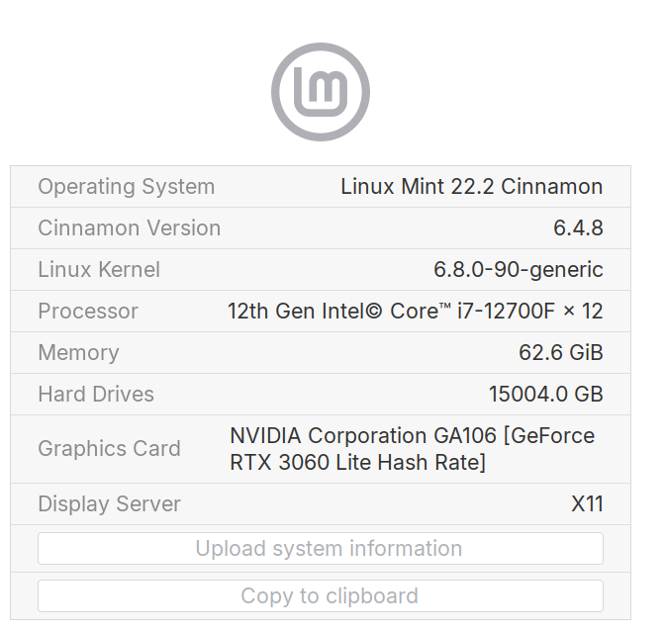The width and height of the screenshot is (665, 632).
Task: Click the X11 display server value
Action: [587, 503]
